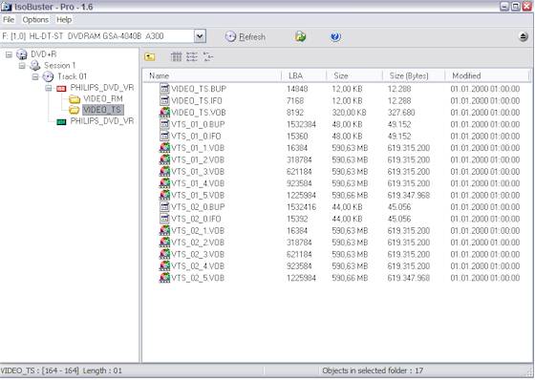Click LBA value 1532416

[x=301, y=207]
